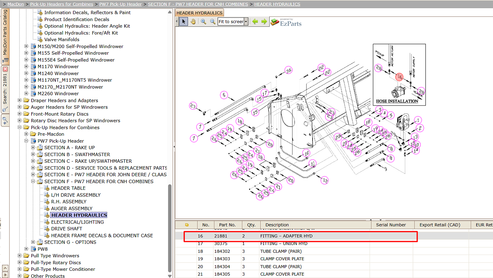Open the Fit to screen zoom dropdown
The image size is (493, 278).
[x=246, y=22]
